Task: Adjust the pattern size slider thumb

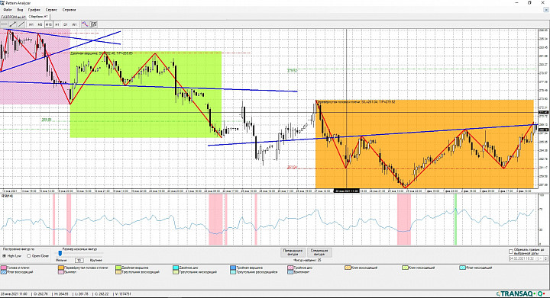Action: (60, 254)
